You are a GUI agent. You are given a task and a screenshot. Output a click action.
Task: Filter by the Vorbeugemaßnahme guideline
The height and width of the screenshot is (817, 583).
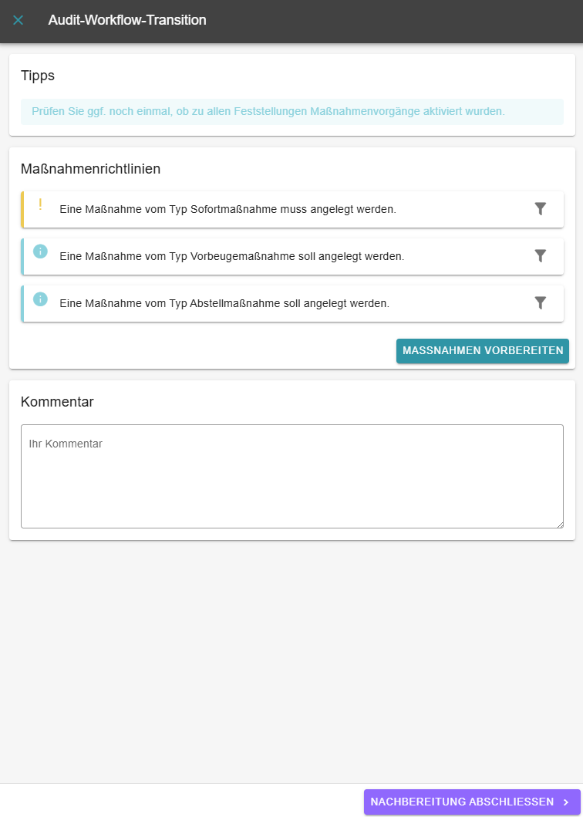[541, 256]
